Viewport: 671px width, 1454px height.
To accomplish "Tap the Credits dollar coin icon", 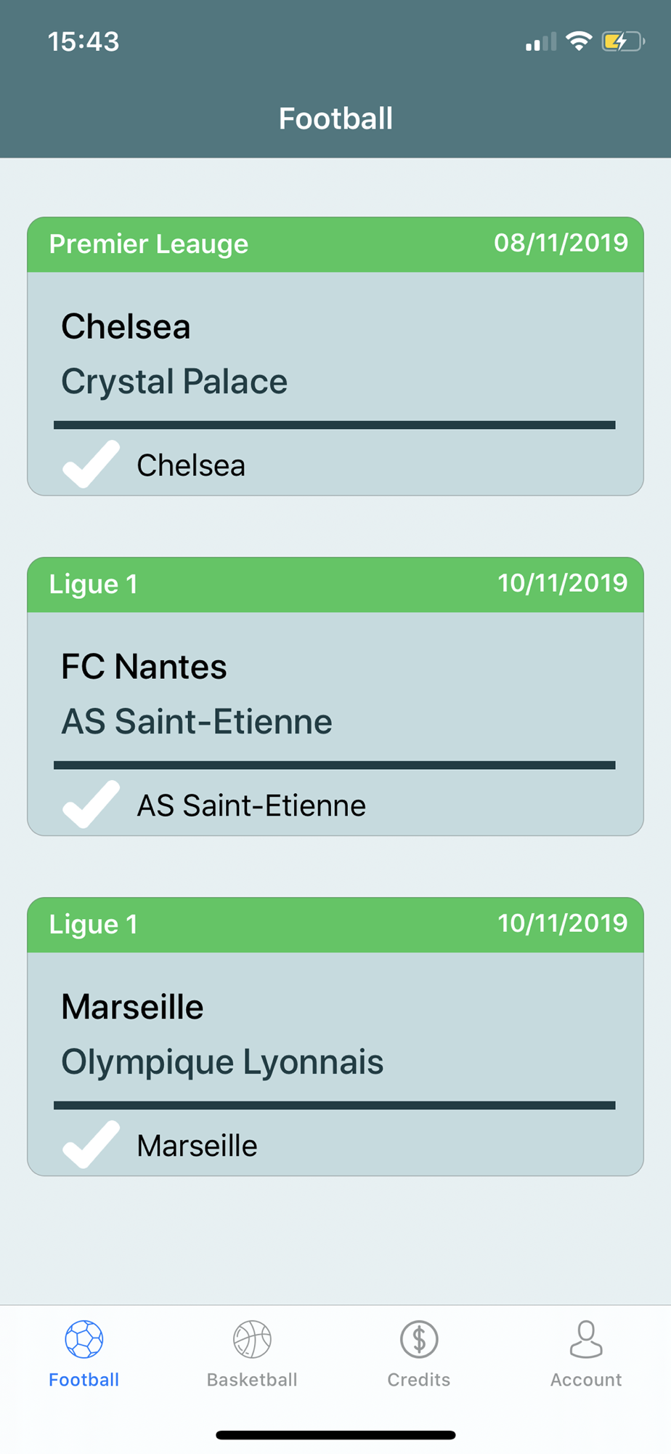I will [x=419, y=1339].
